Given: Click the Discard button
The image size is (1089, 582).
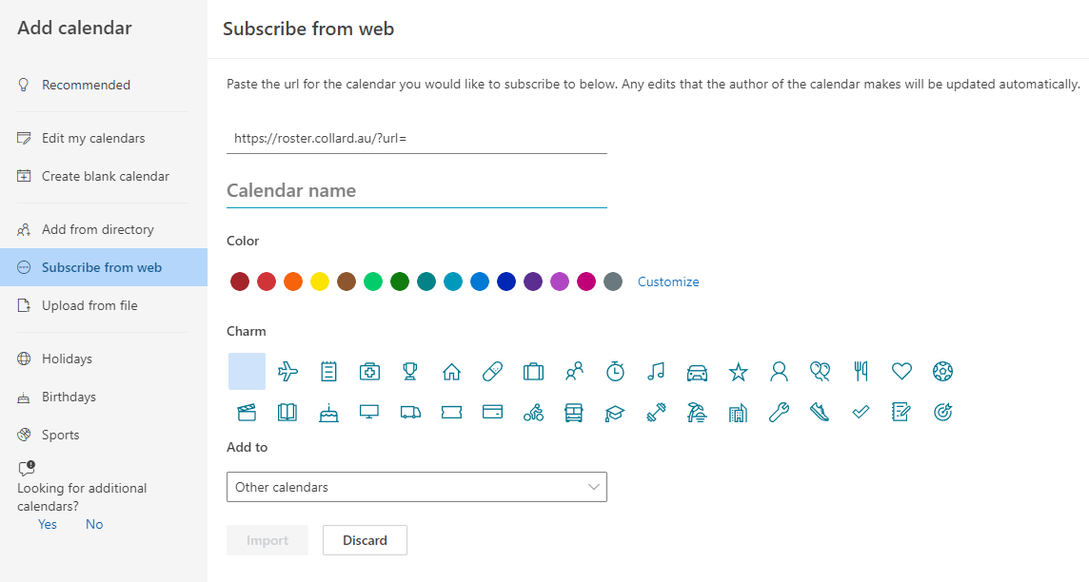Looking at the screenshot, I should click(365, 540).
